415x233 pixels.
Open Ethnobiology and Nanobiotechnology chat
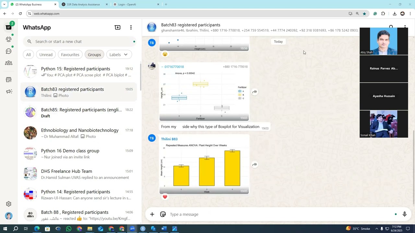click(x=78, y=133)
